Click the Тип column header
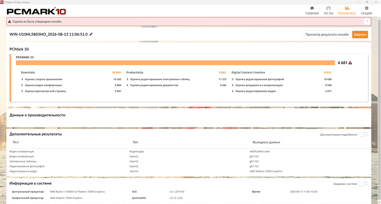Image resolution: width=381 pixels, height=204 pixels. tap(136, 142)
